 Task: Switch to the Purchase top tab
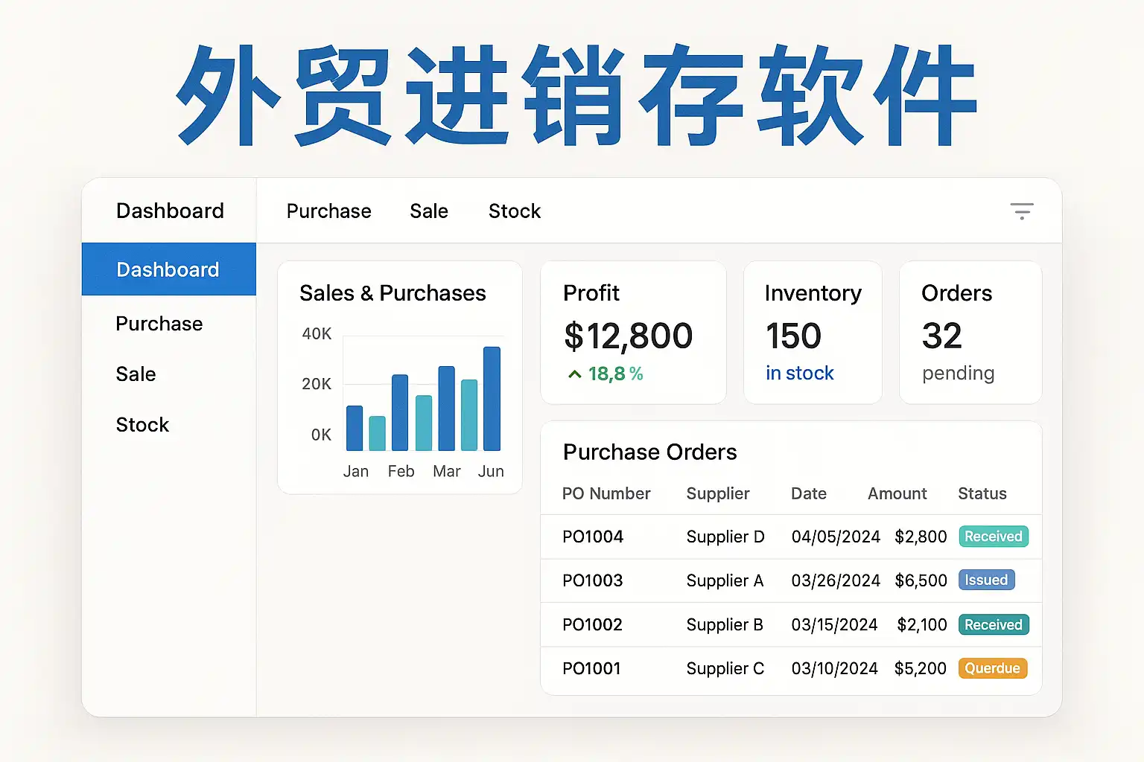coord(328,211)
